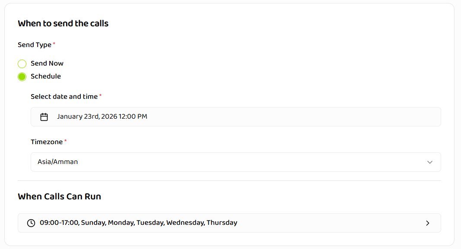This screenshot has height=249, width=461.
Task: Click the Select date and time label
Action: 64,96
